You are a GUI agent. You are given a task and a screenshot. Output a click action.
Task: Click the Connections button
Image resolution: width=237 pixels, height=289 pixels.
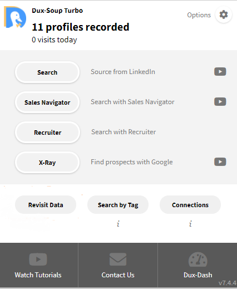tap(190, 205)
